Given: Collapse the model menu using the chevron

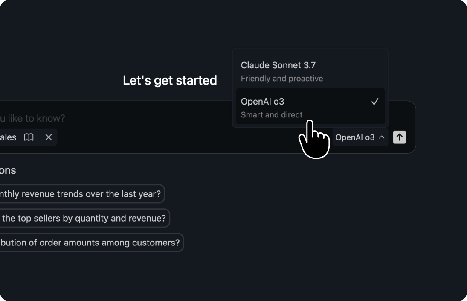Looking at the screenshot, I should [x=382, y=137].
